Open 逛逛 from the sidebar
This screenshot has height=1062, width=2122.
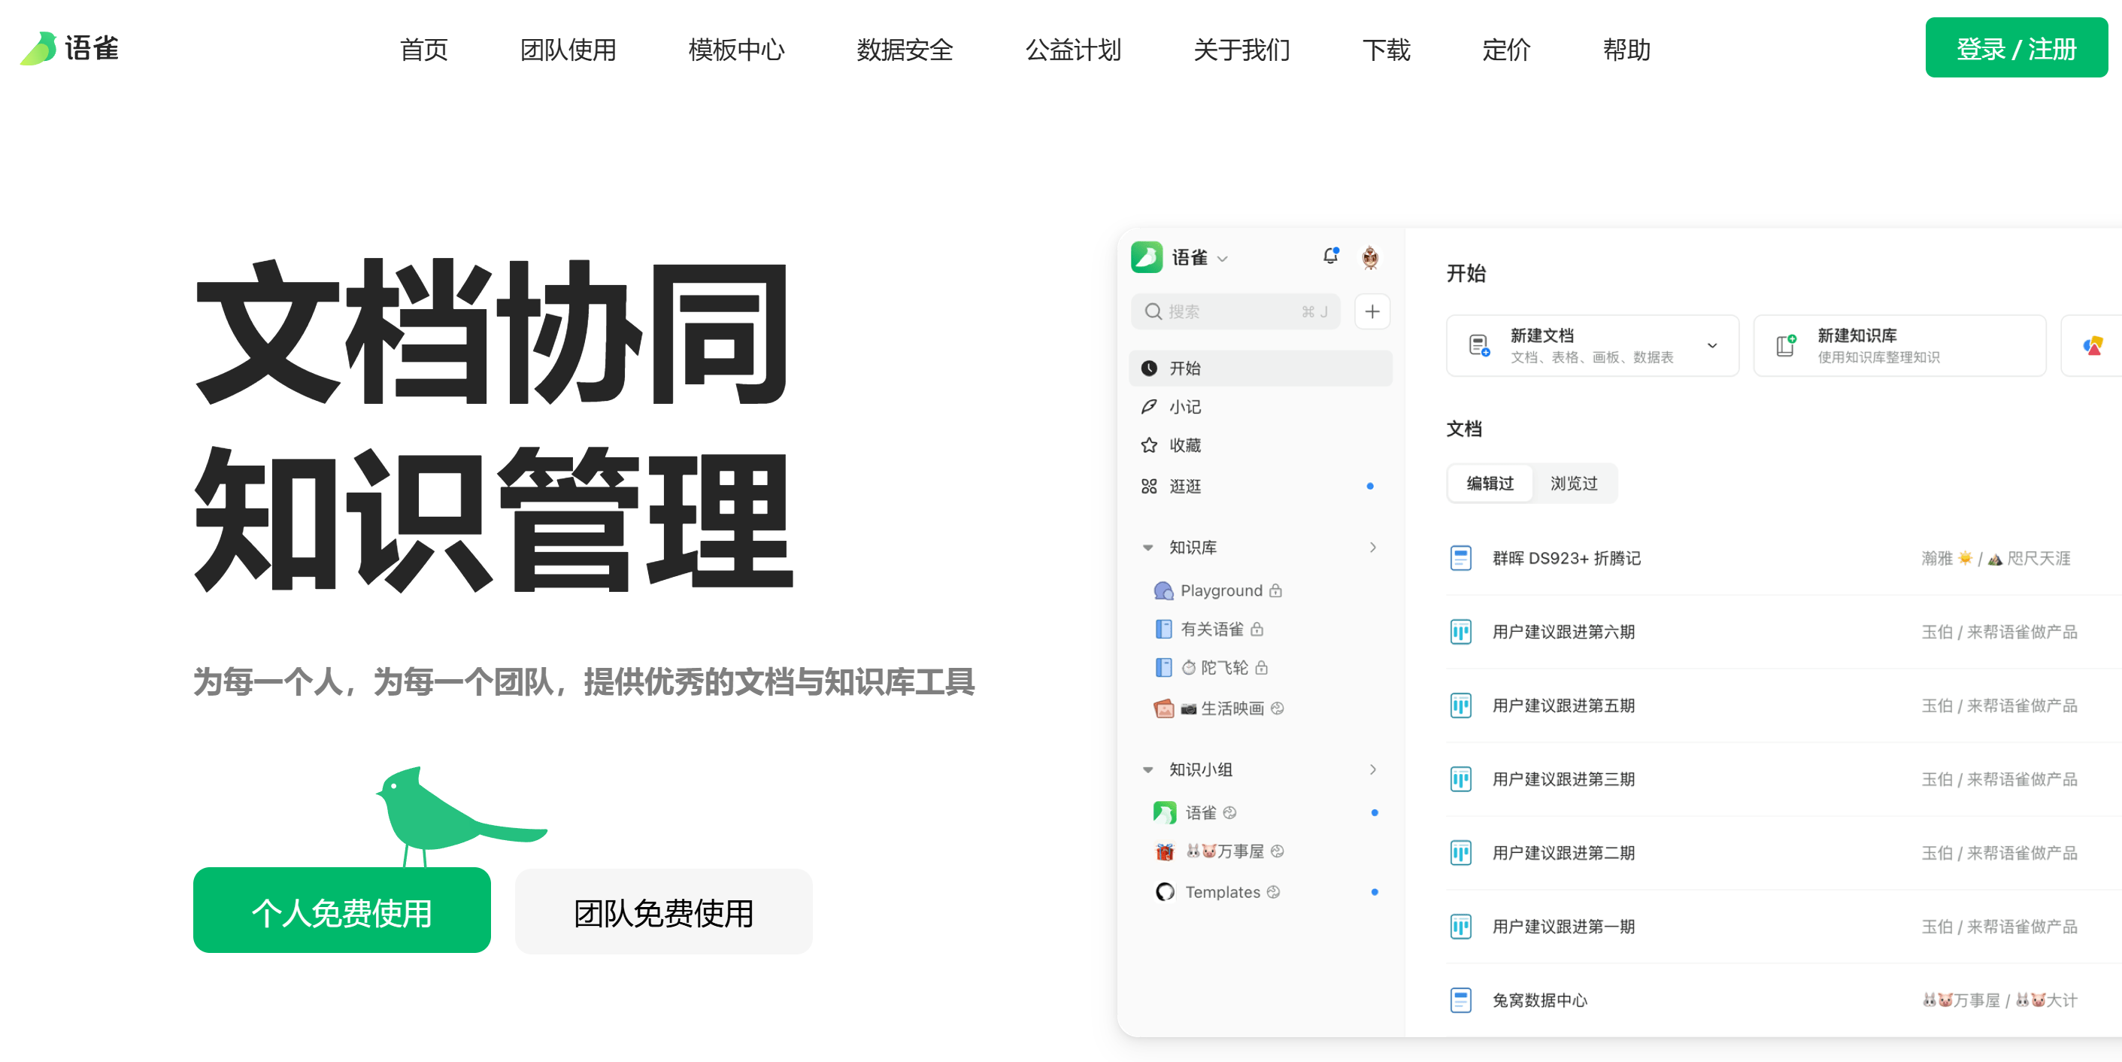point(1187,486)
